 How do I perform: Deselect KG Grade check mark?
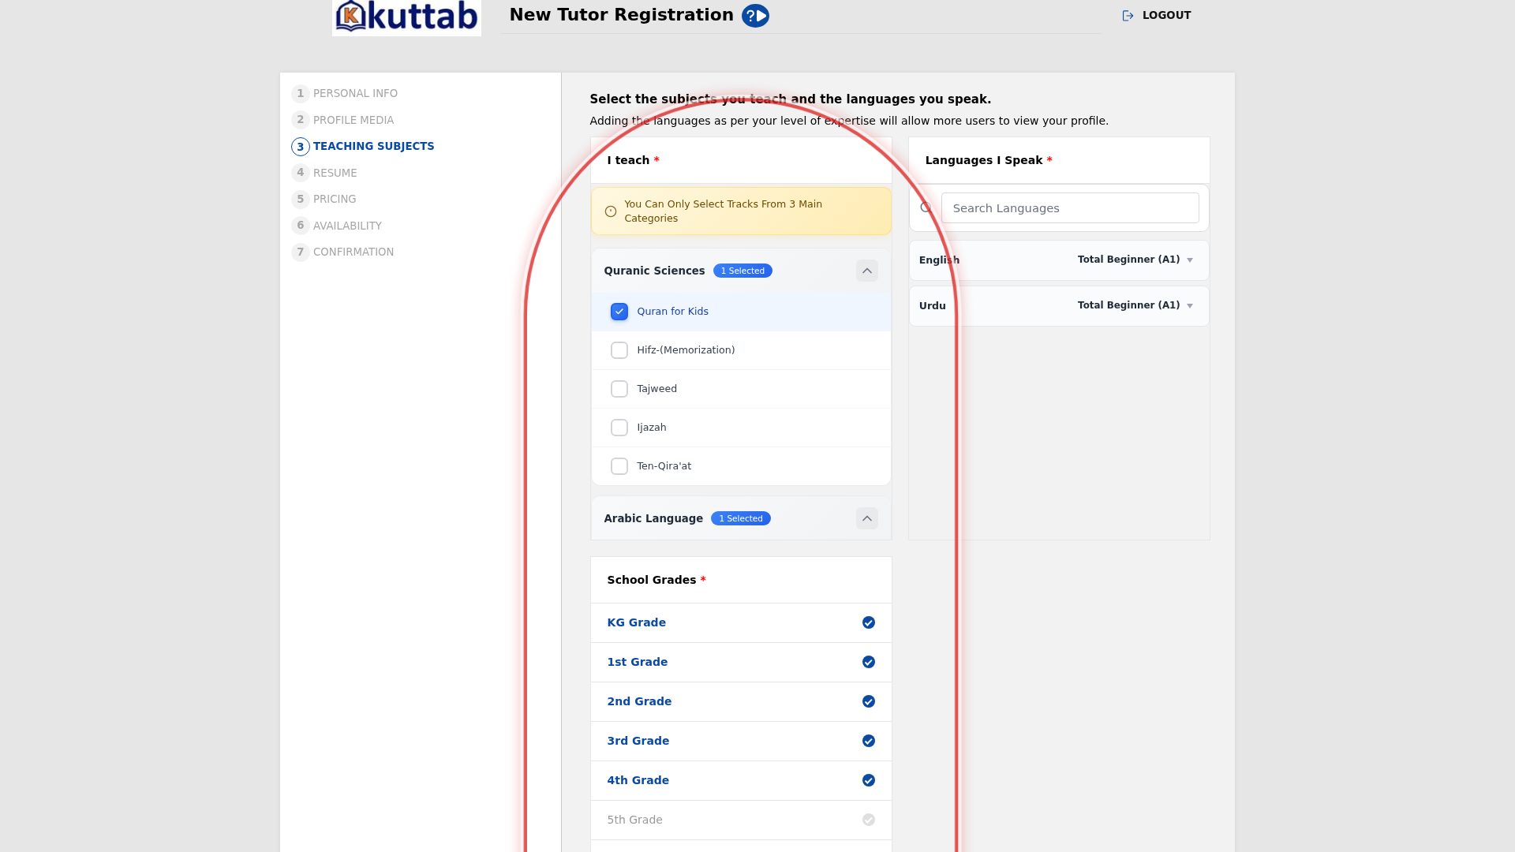pyautogui.click(x=869, y=622)
